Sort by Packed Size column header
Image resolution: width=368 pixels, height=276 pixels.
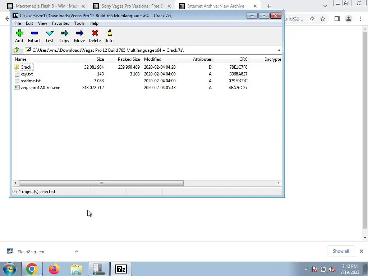click(x=124, y=59)
